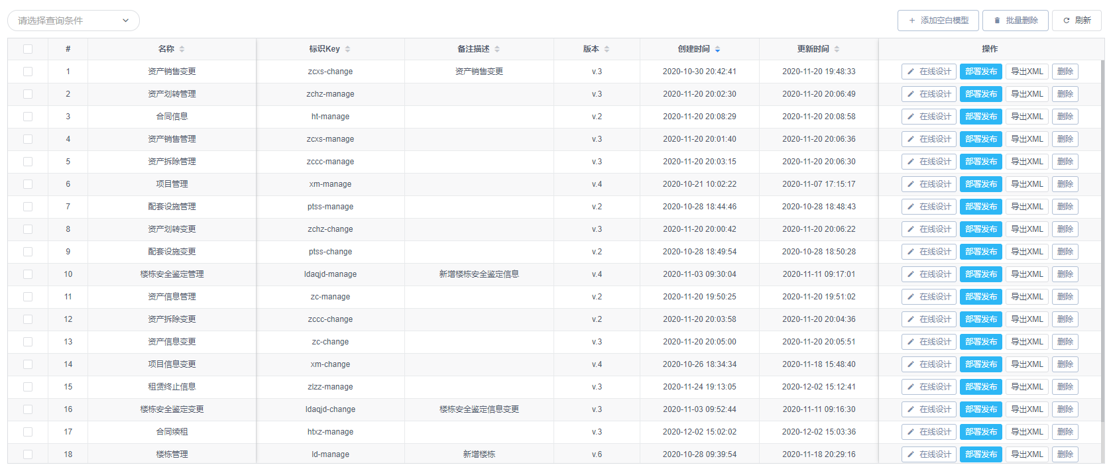Sort by 版本 column sort icon
This screenshot has height=469, width=1111.
click(x=607, y=49)
